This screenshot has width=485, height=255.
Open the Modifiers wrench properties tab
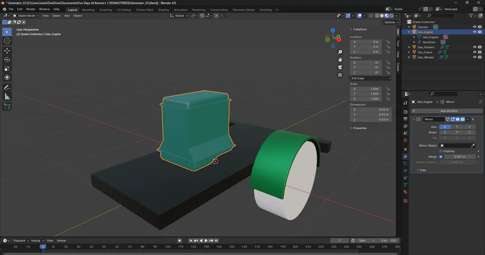pyautogui.click(x=405, y=156)
